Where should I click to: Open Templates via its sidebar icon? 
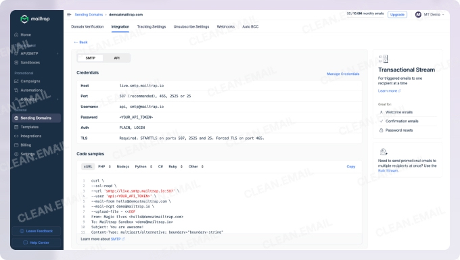16,127
